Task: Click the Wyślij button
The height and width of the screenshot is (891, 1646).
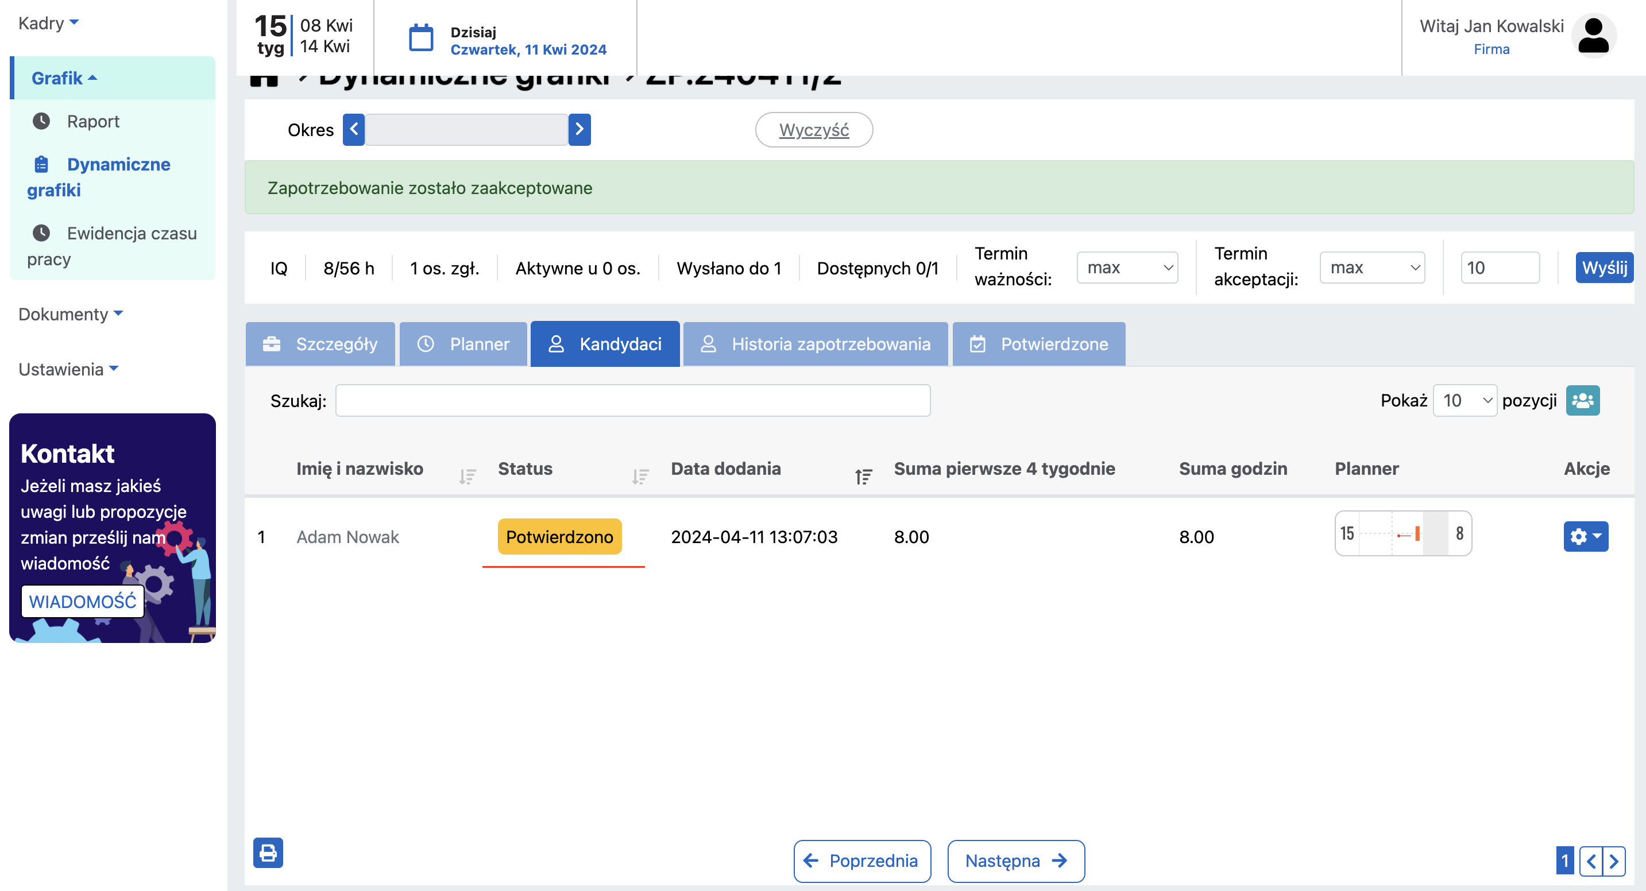Action: coord(1604,268)
